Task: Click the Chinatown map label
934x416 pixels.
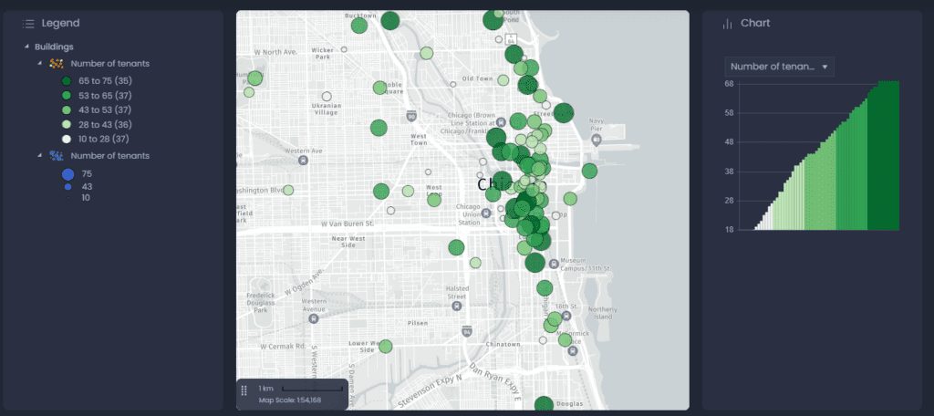Action: click(x=503, y=345)
